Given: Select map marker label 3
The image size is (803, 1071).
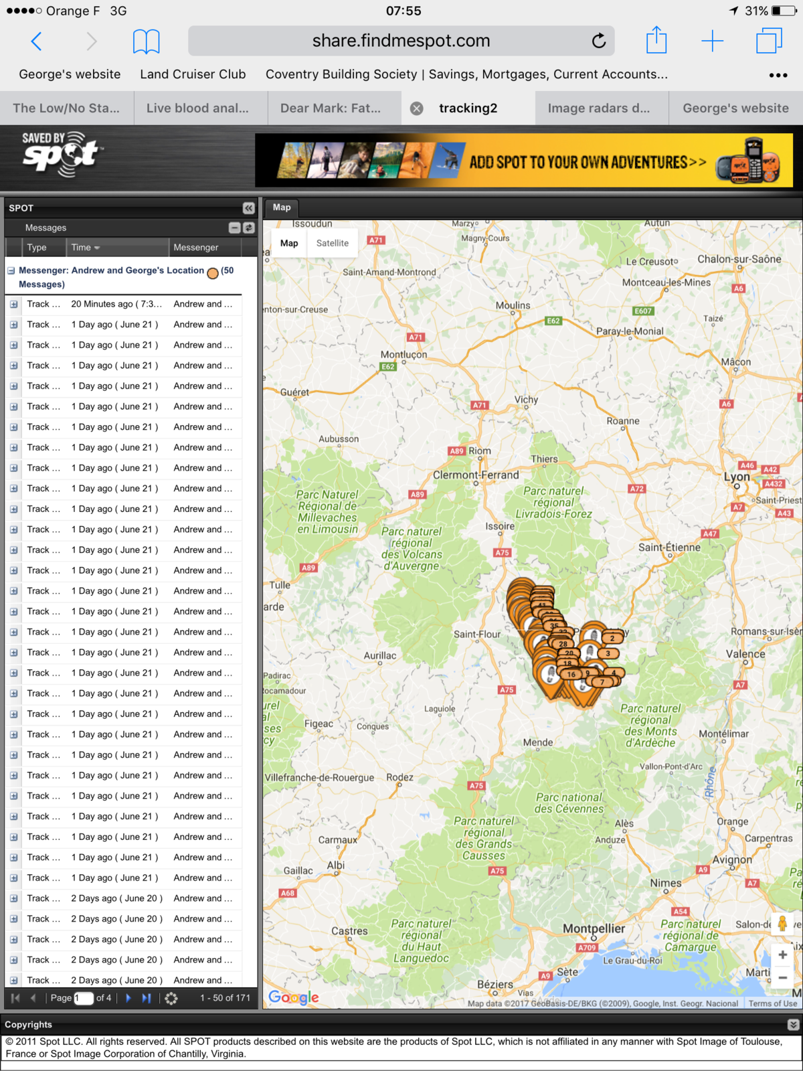Looking at the screenshot, I should click(608, 653).
